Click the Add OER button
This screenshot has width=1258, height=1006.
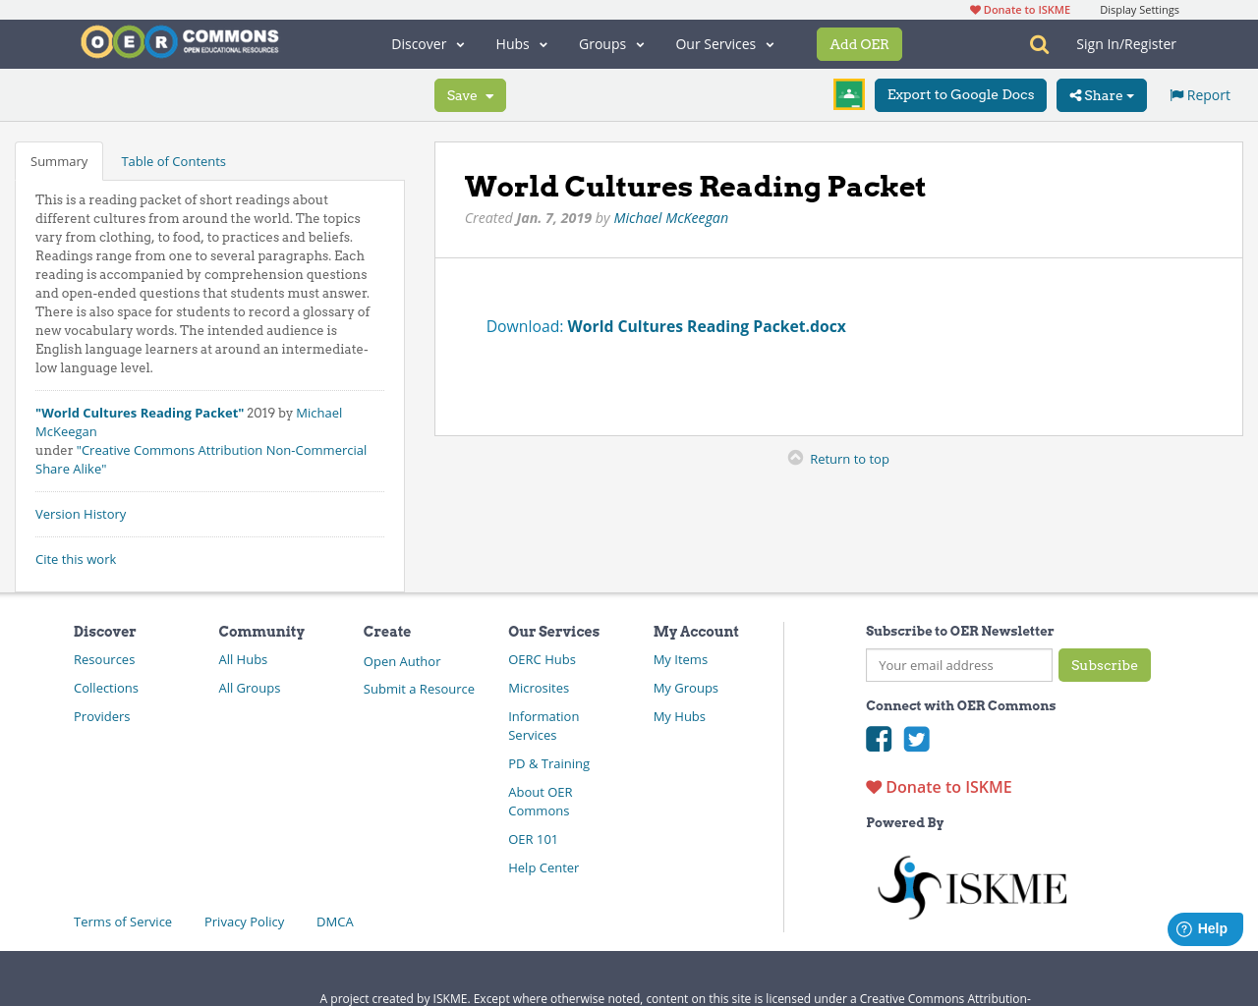coord(859,43)
